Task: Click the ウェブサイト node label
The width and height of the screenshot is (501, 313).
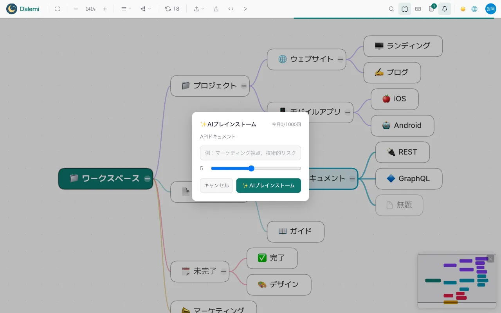Action: pos(312,59)
